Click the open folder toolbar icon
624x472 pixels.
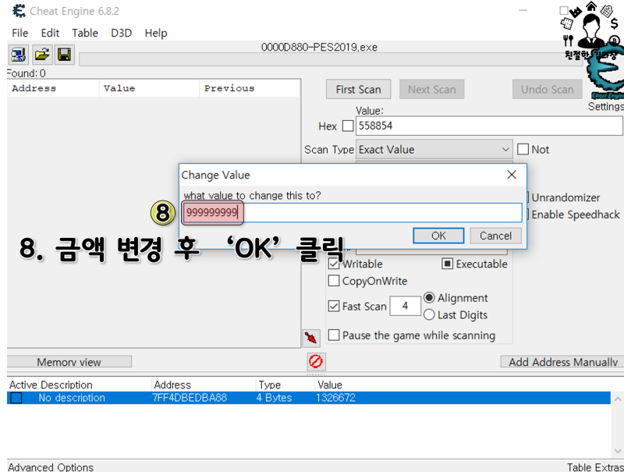point(42,54)
